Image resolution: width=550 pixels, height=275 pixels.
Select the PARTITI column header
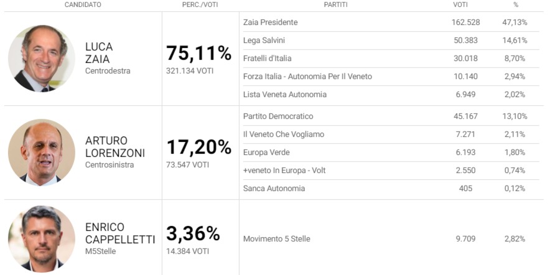click(336, 4)
